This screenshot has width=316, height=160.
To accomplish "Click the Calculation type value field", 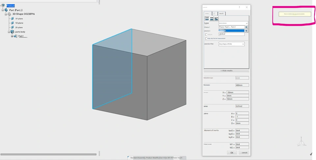I will click(242, 78).
